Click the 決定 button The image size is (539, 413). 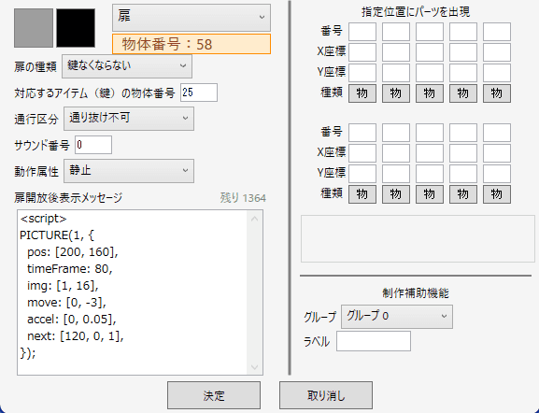(x=214, y=395)
